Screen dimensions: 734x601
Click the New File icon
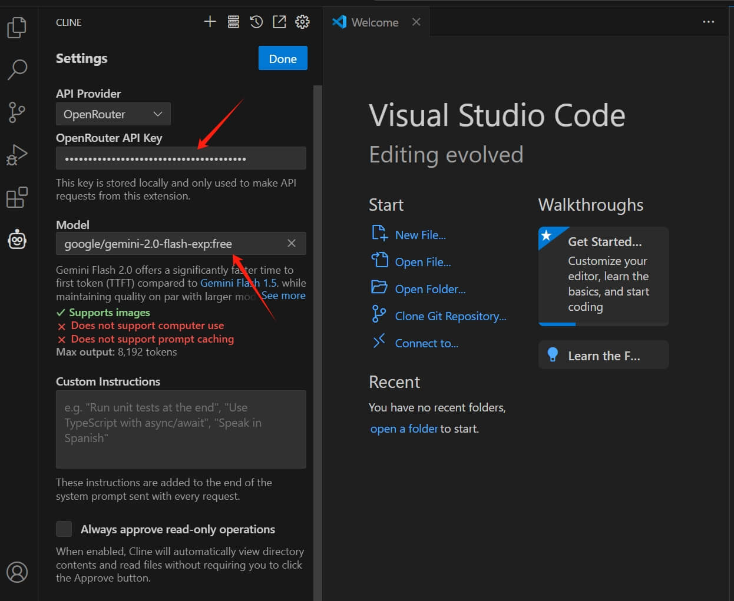379,233
